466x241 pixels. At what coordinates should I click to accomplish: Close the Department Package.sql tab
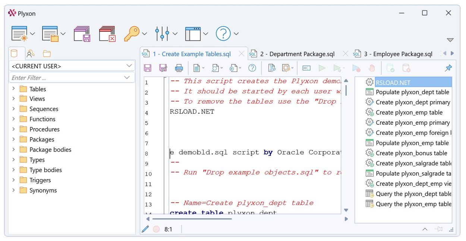tap(345, 54)
